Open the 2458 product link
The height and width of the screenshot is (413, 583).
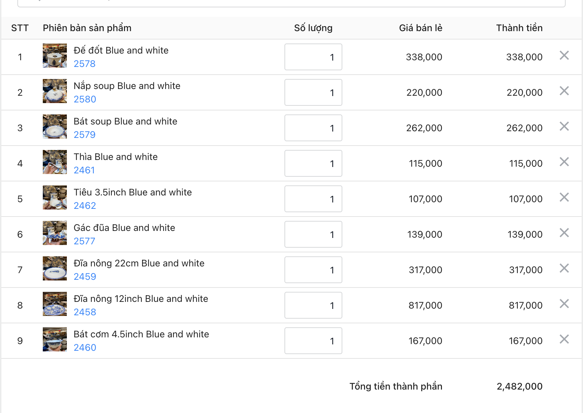point(85,312)
